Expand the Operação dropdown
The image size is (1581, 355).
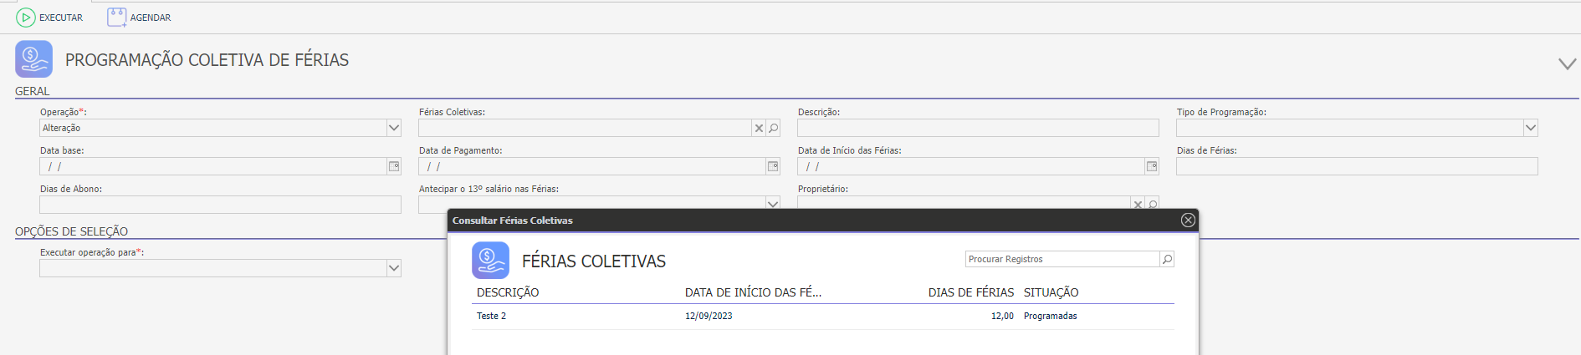pos(394,128)
